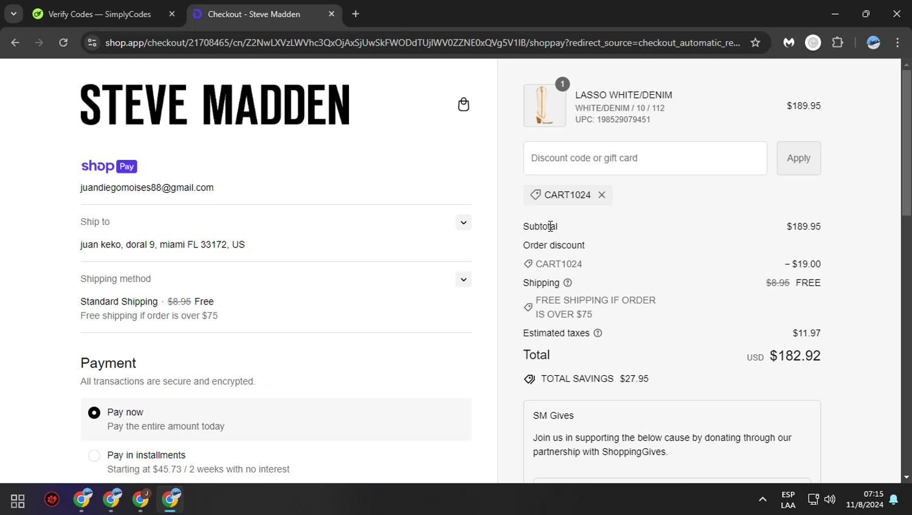Close the Verify Codes SimplyCodes tab

coord(172,14)
